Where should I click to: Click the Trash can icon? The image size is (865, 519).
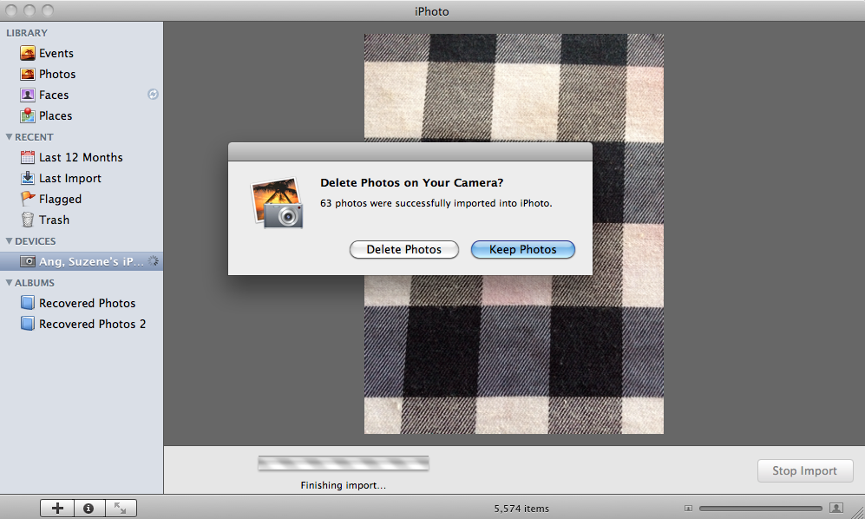[x=28, y=220]
